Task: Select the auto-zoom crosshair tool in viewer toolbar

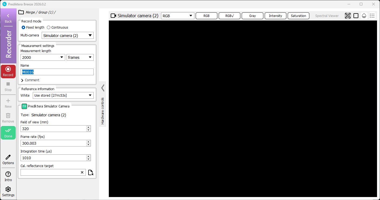Action: 348,15
